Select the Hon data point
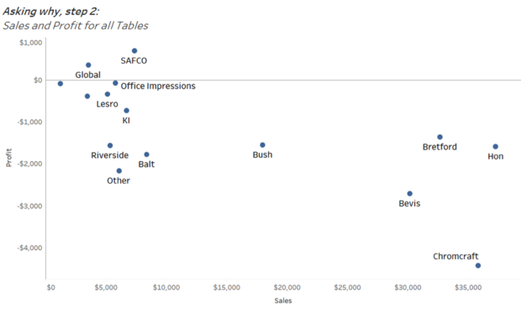Screen dimensions: 521x309 tap(496, 146)
